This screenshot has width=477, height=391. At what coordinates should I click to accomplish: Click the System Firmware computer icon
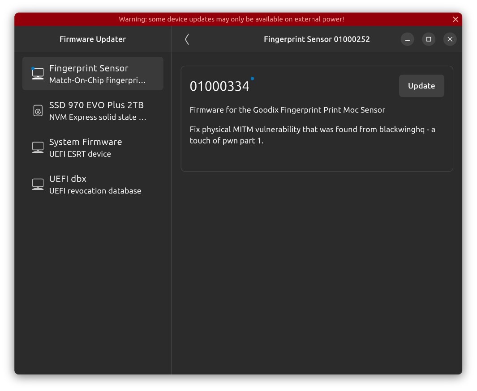(x=38, y=147)
